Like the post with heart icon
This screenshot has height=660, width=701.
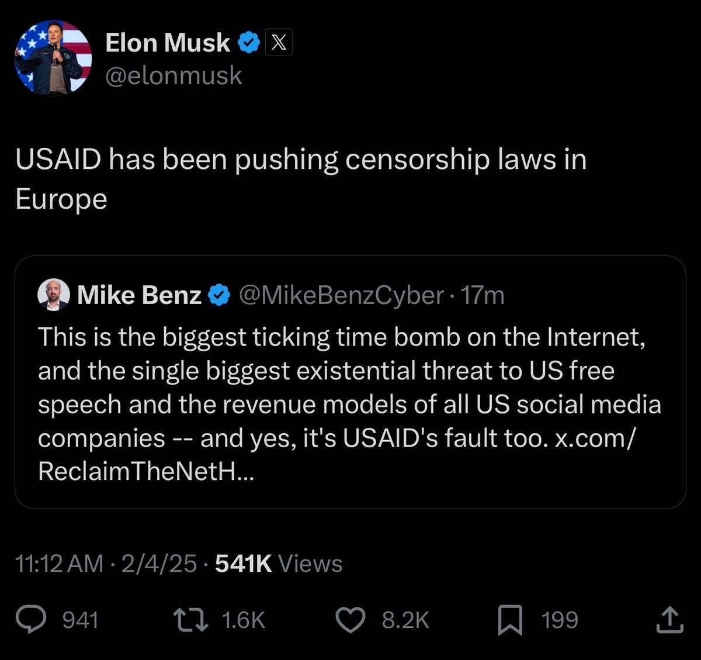350,620
